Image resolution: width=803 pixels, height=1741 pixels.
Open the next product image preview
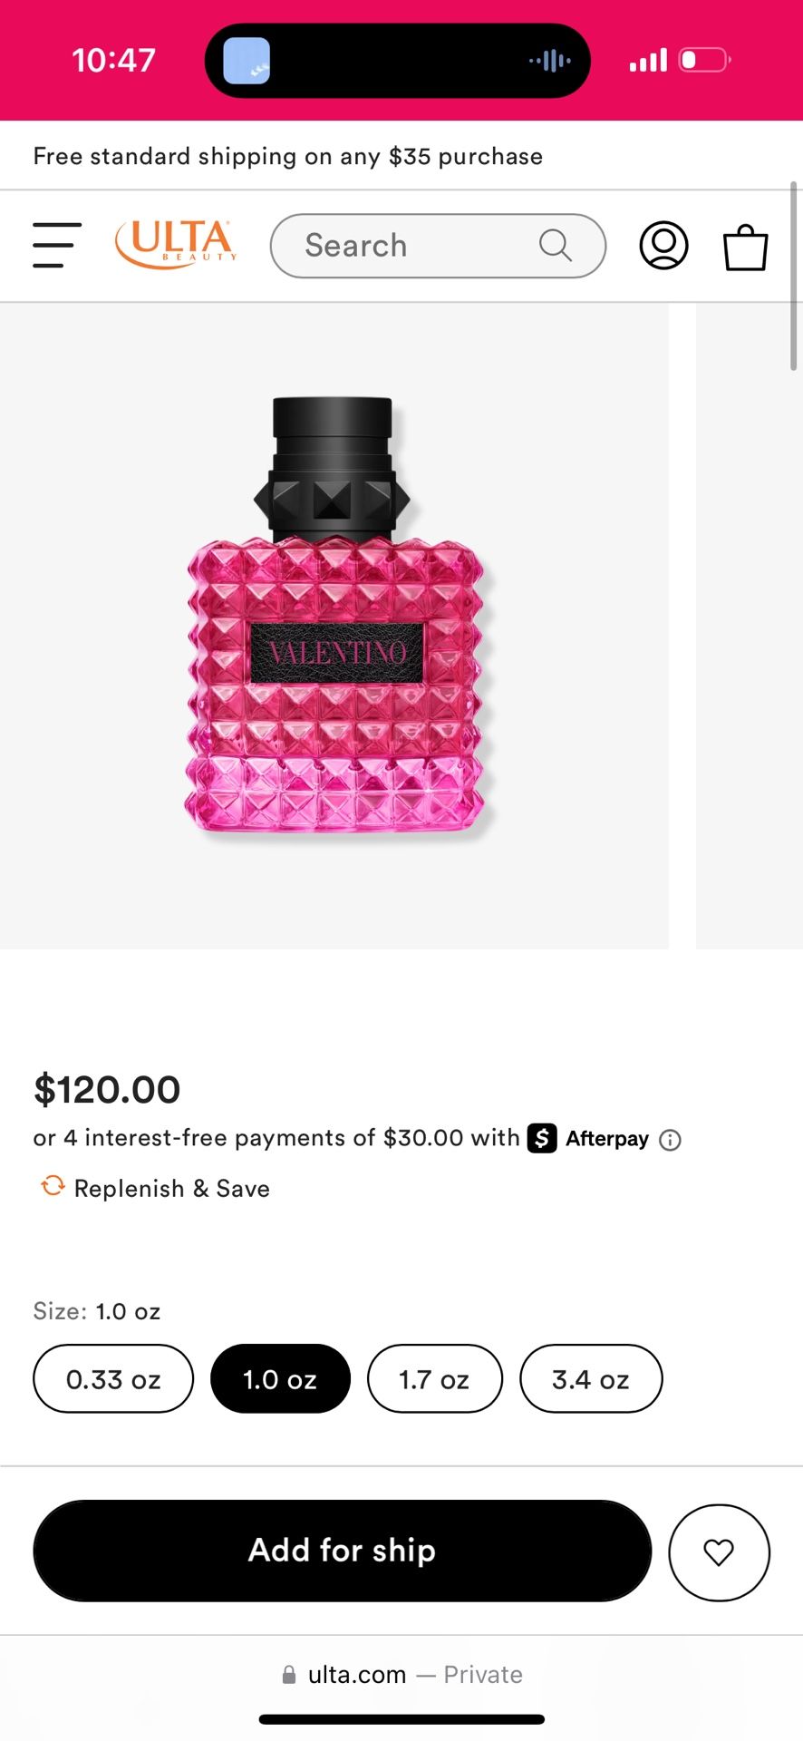tap(749, 626)
